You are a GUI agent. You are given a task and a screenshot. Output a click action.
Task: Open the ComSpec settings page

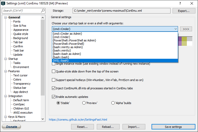pos(19,104)
